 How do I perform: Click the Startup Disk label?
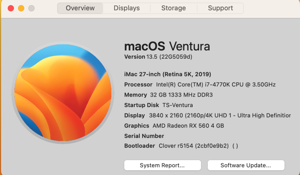coord(142,105)
